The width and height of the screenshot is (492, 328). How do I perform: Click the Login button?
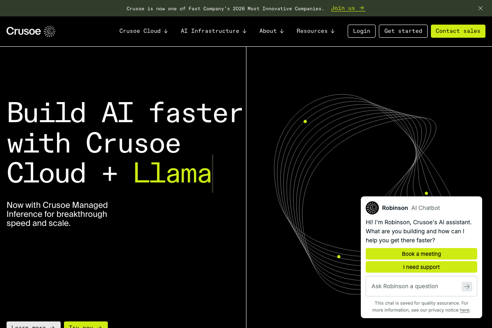pos(362,31)
